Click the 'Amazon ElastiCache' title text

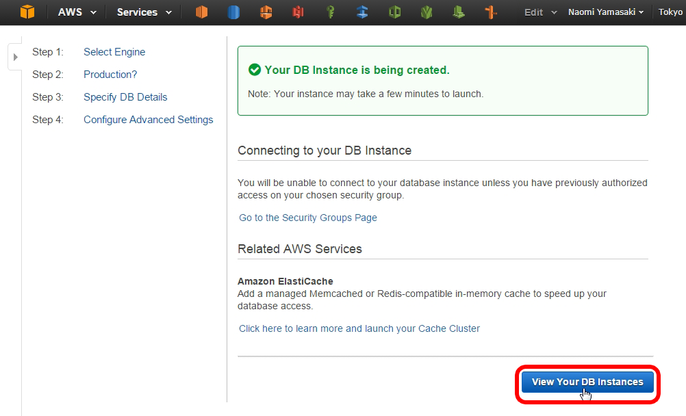coord(285,281)
